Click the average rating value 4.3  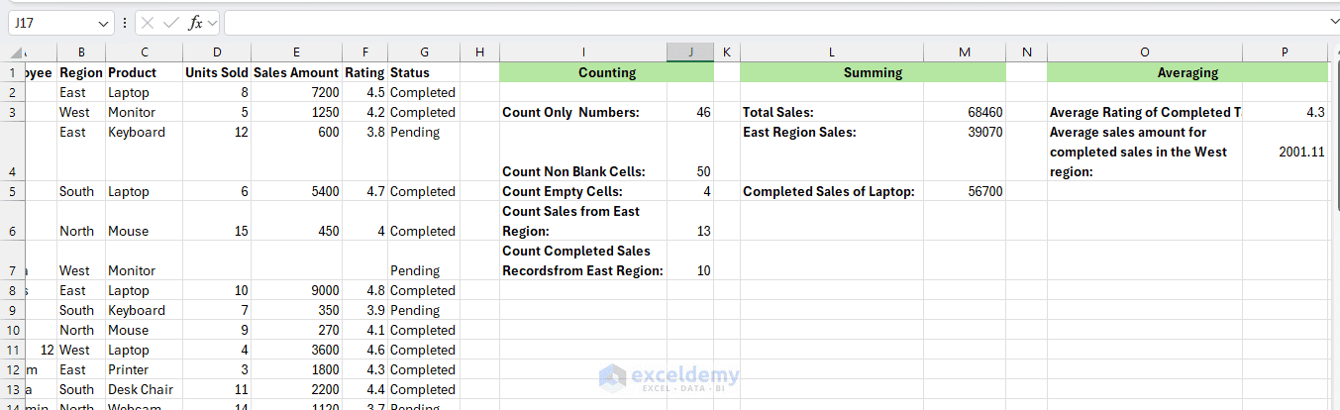1285,112
